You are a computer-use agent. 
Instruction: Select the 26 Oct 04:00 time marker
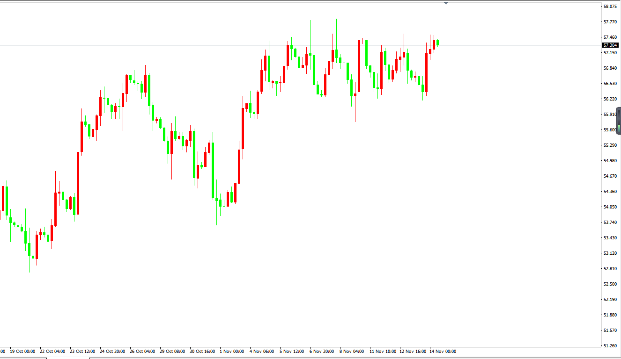[x=142, y=352]
